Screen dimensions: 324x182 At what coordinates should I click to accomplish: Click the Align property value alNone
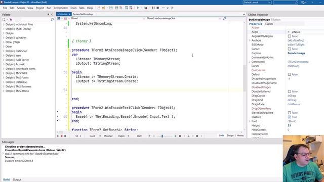click(x=296, y=32)
